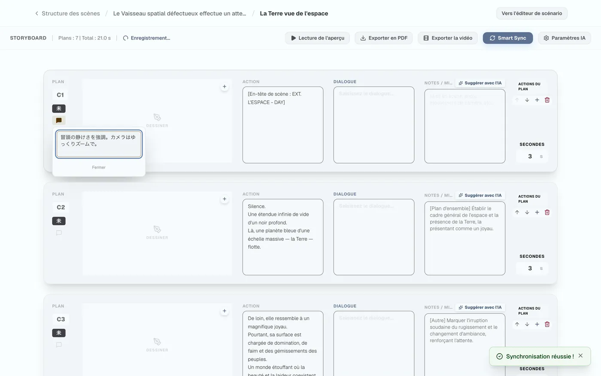
Task: Edit the Notes text of plan C2
Action: pos(465,238)
